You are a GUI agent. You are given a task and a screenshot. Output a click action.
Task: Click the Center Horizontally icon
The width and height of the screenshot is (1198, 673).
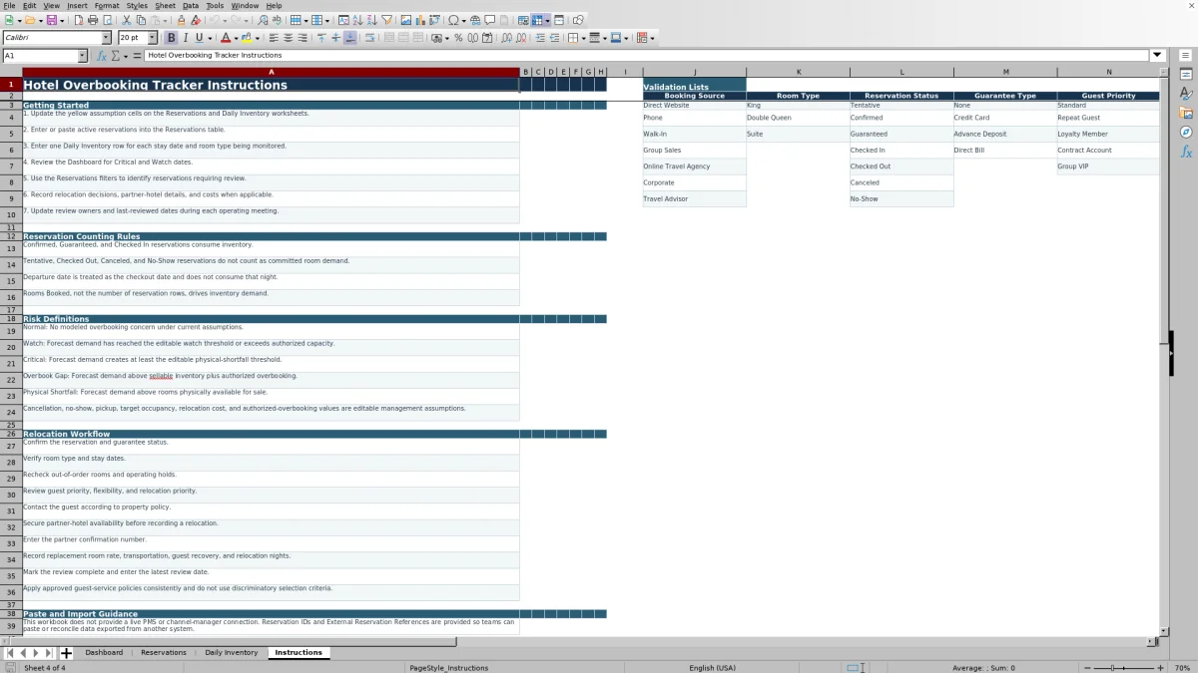pyautogui.click(x=288, y=38)
